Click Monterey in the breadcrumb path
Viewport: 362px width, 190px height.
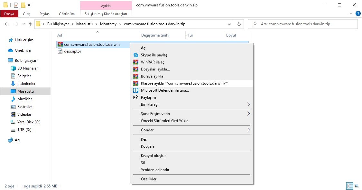pyautogui.click(x=108, y=24)
